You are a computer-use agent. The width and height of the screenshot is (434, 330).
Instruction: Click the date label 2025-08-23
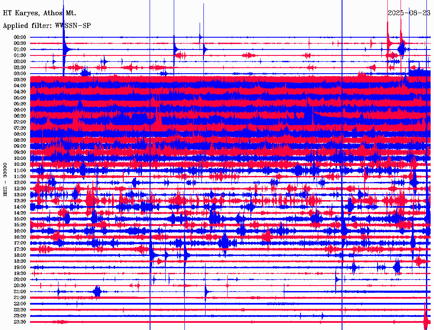coord(409,13)
